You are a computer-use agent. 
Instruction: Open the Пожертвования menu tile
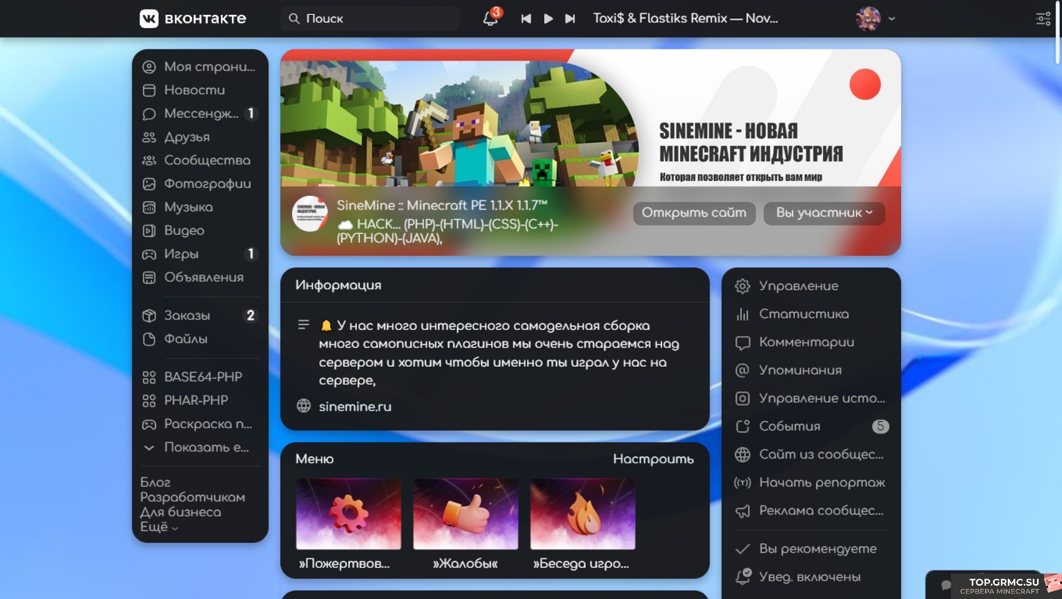pos(348,524)
